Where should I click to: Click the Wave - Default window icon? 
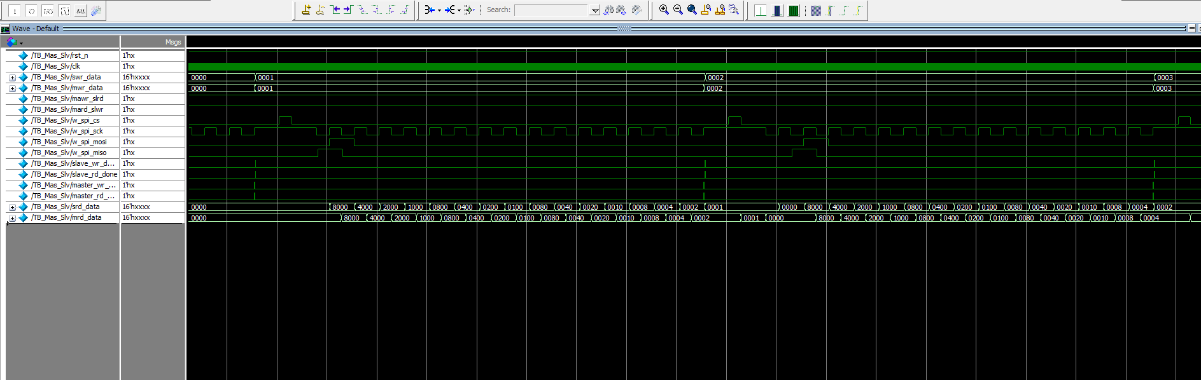(x=5, y=29)
